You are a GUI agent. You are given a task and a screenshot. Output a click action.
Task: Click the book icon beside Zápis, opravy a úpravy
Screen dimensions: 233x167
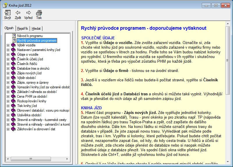click(x=13, y=82)
